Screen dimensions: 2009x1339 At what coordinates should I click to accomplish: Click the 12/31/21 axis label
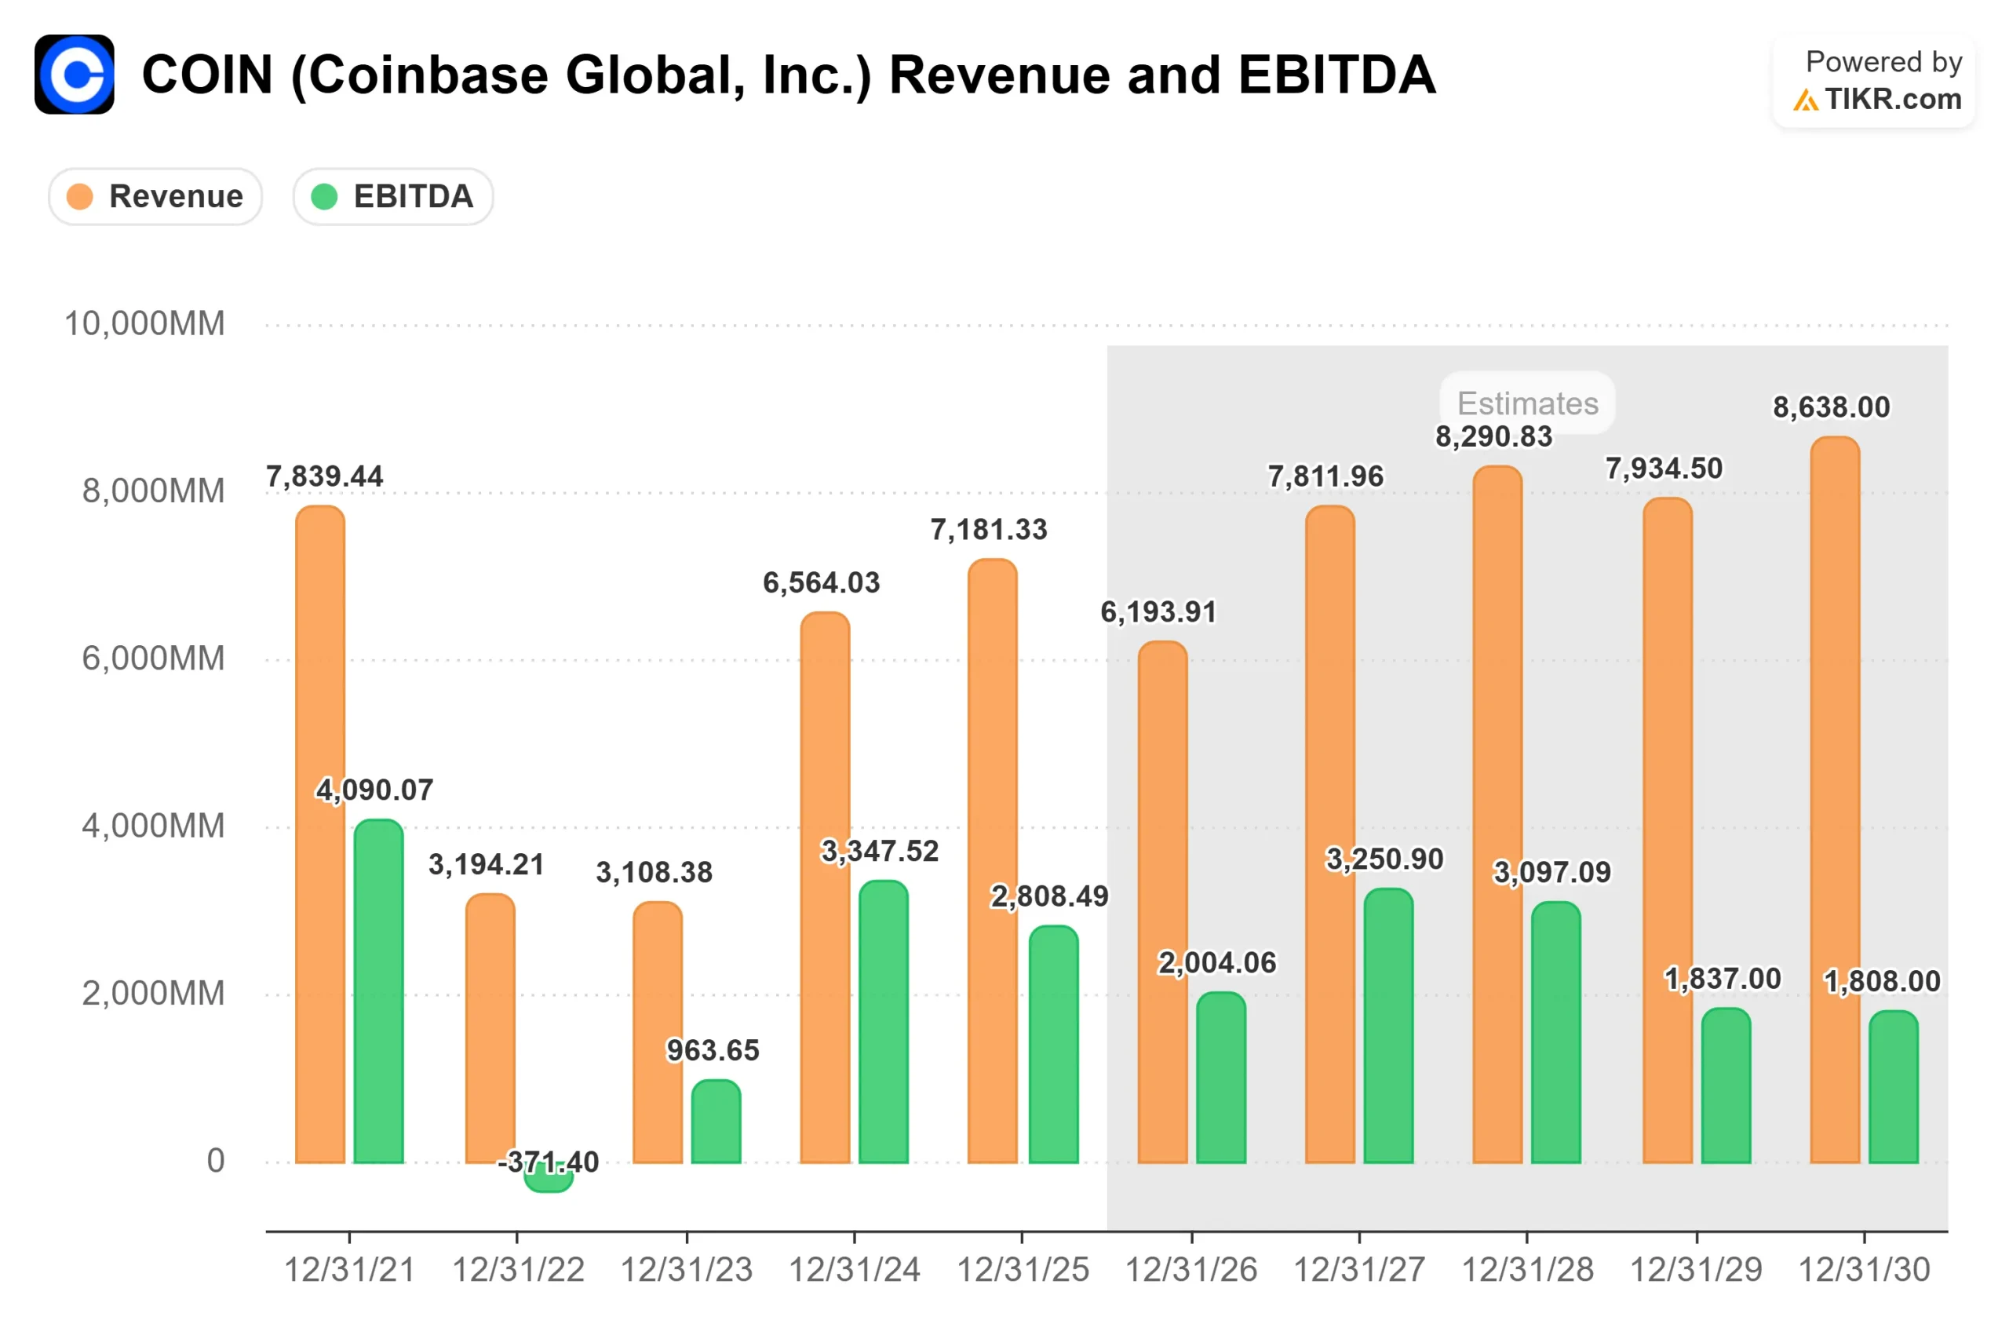[349, 1270]
